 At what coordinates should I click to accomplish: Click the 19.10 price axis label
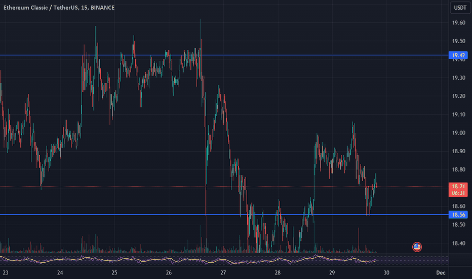pos(458,115)
